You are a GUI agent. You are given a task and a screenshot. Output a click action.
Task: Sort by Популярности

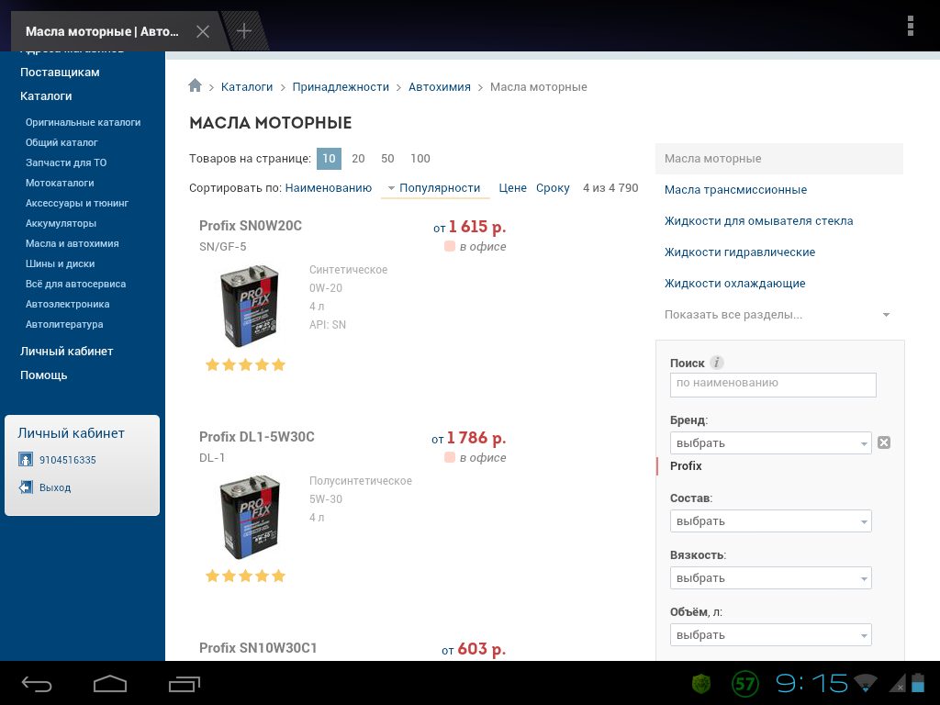click(440, 187)
